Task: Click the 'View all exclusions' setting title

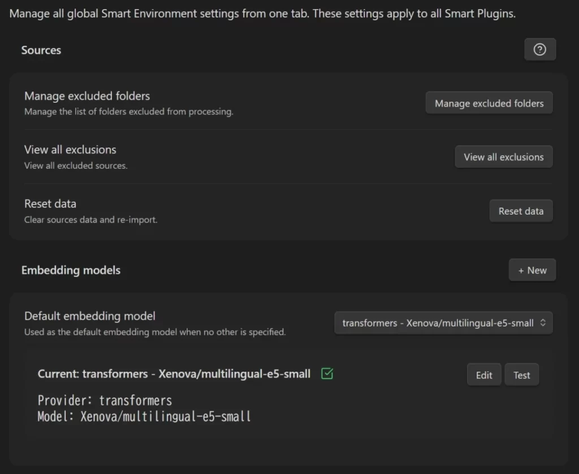Action: point(70,150)
